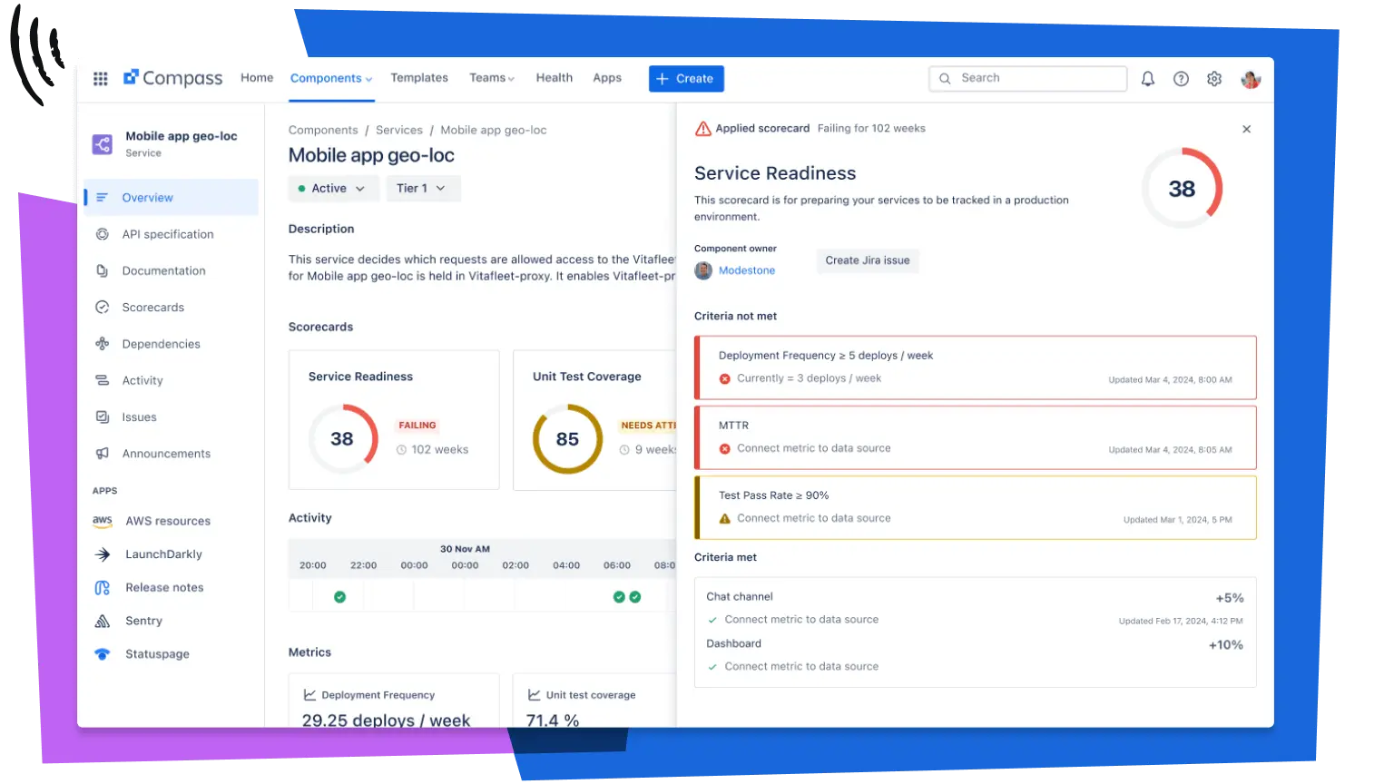Open Apps in top navigation
Image resolution: width=1394 pixels, height=784 pixels.
[x=607, y=78]
